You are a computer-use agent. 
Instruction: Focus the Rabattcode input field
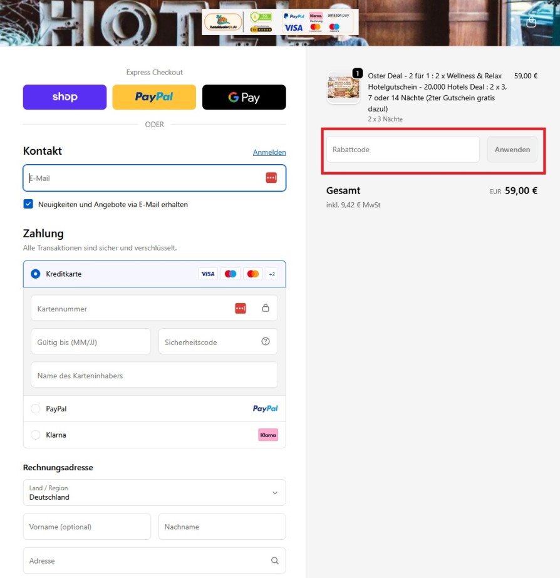click(x=403, y=150)
